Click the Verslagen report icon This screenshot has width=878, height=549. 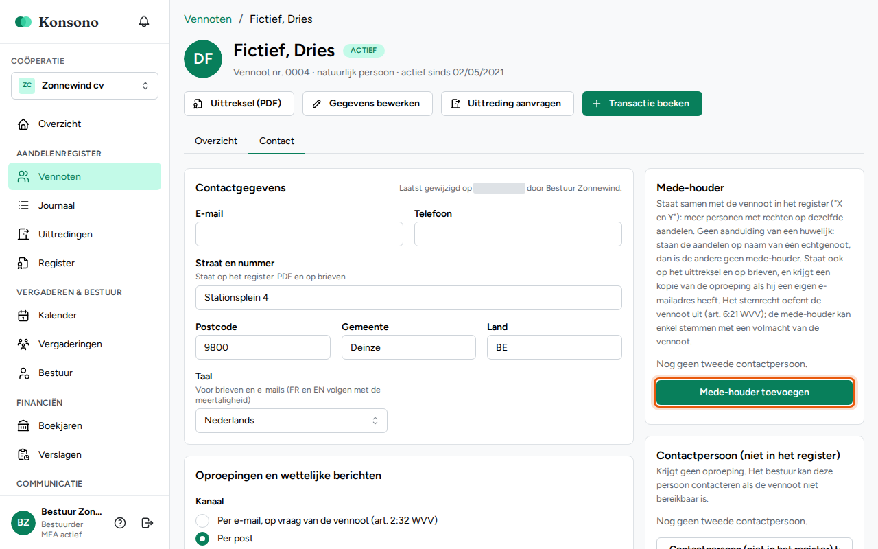tap(23, 455)
